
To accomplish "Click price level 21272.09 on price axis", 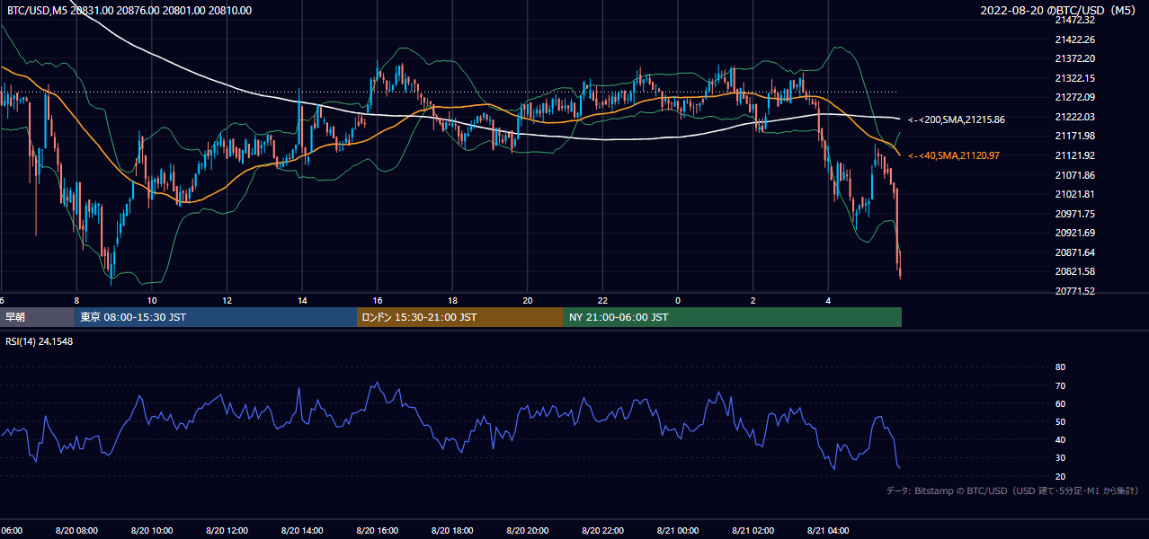I will coord(1074,97).
